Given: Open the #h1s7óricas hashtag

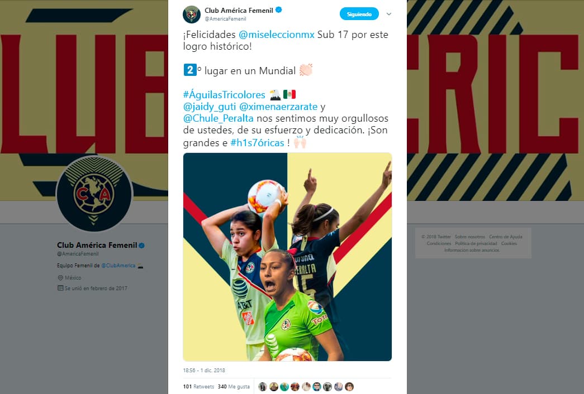Looking at the screenshot, I should (258, 142).
